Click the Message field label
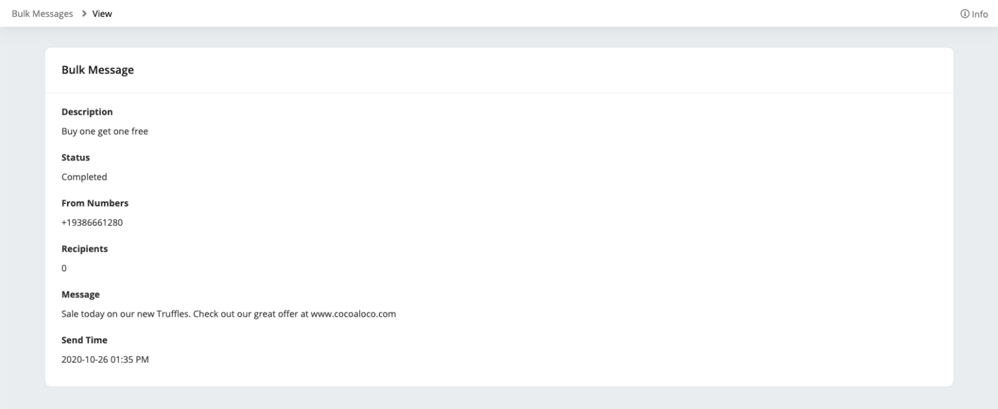Screen dimensions: 998x409 81,294
